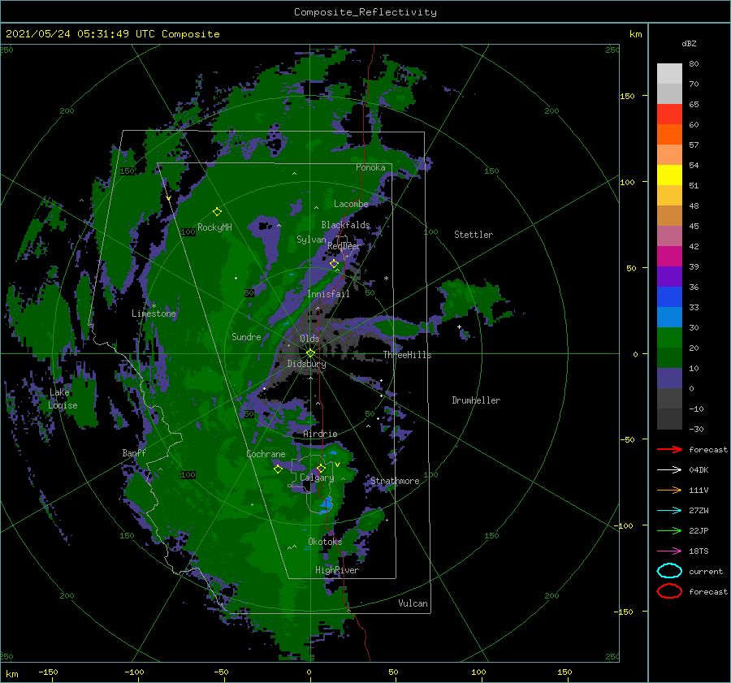Click the 80 dBZ light gray swatch
The width and height of the screenshot is (731, 683).
669,74
